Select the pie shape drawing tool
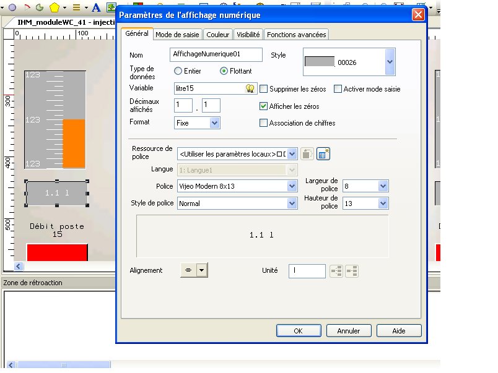The width and height of the screenshot is (498, 373). point(39,8)
